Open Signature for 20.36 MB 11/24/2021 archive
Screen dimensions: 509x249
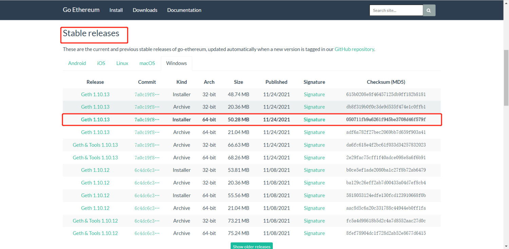(x=314, y=107)
